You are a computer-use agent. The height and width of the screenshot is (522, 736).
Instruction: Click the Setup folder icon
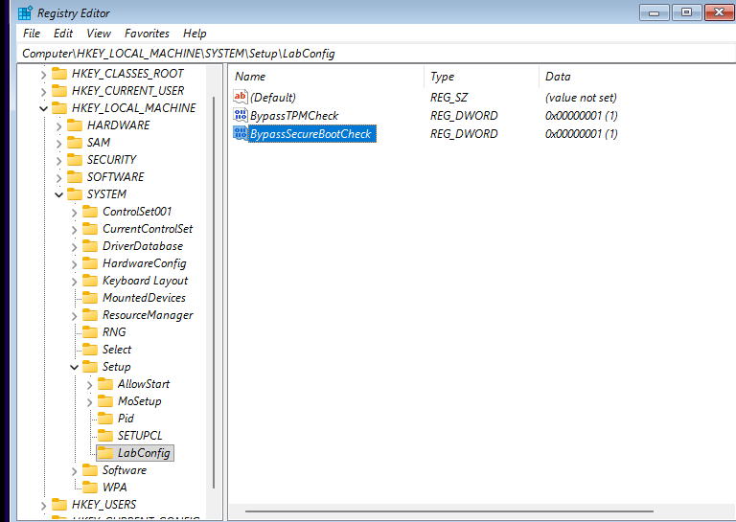pos(90,366)
